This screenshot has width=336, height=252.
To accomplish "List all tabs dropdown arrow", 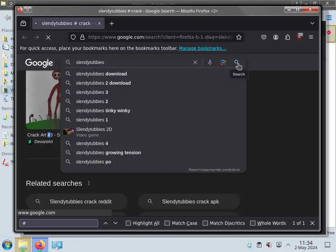I will pos(312,23).
